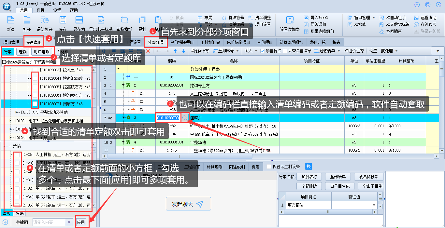Screen dimensions: 445x228
Task: Click the 另存为 save-as icon
Action: coord(79,20)
